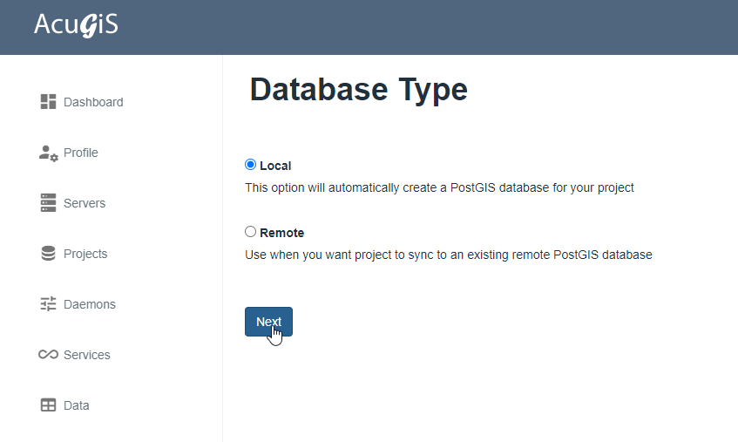738x442 pixels.
Task: Open the Data sidebar text link
Action: (x=77, y=405)
